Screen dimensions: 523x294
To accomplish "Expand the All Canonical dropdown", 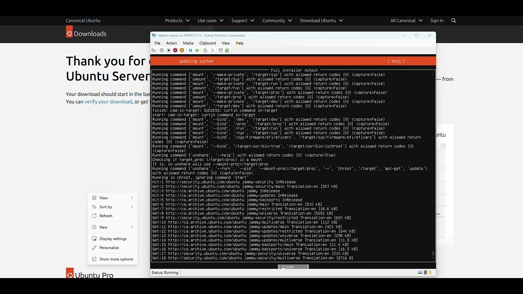I will pos(407,20).
